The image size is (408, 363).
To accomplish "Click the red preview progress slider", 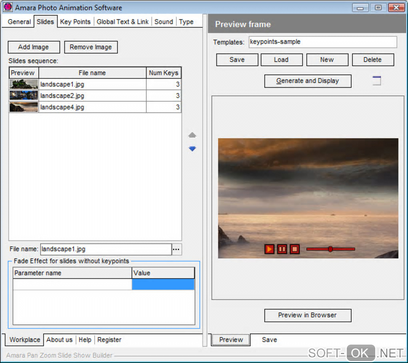I will [330, 249].
